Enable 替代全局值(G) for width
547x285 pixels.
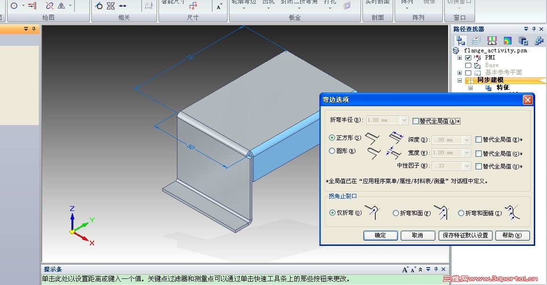point(479,153)
